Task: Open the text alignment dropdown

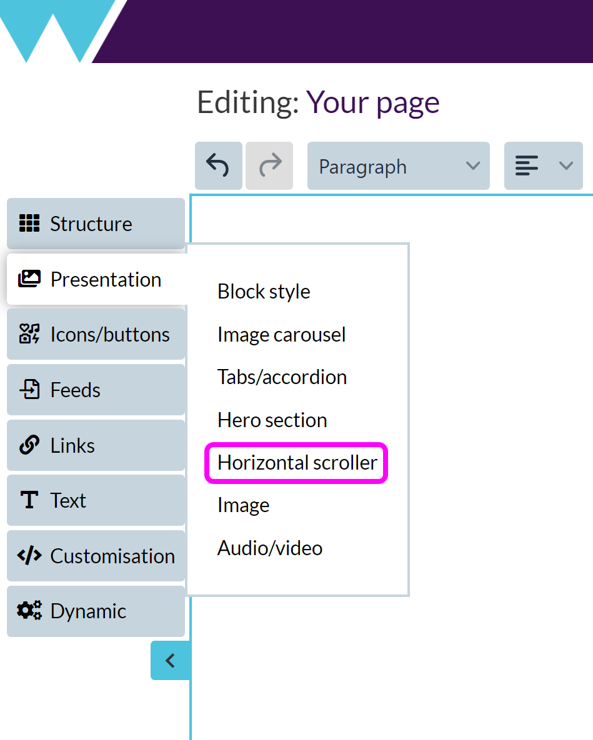Action: (543, 166)
